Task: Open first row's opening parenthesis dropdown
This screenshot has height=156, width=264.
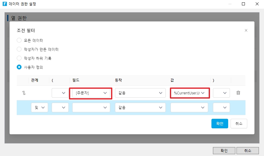Action: 60,93
